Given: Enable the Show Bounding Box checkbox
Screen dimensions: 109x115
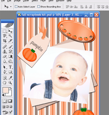Looking at the screenshot, I should click(x=39, y=7).
